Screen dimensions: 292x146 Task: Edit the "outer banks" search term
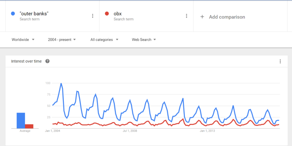[x=34, y=14]
